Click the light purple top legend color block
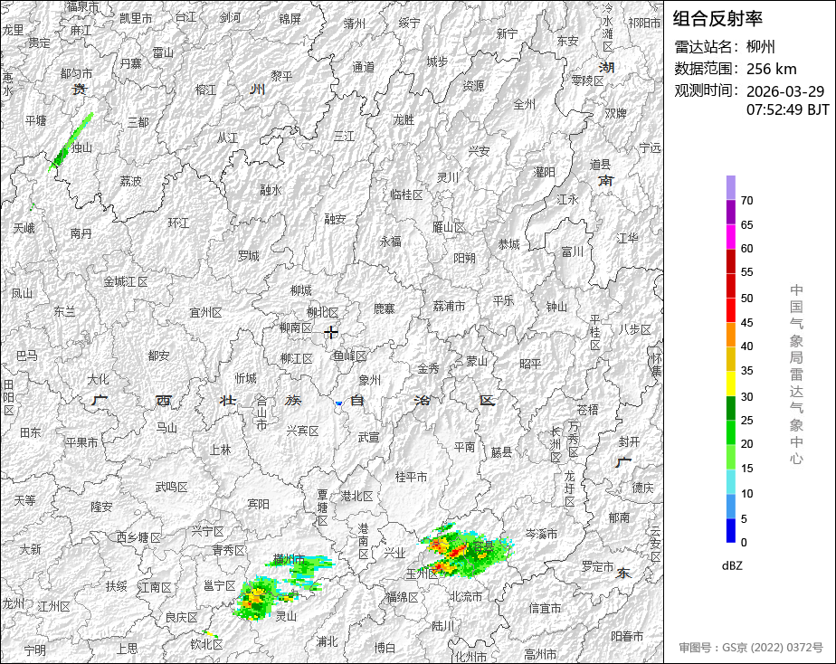The width and height of the screenshot is (836, 664). (731, 187)
